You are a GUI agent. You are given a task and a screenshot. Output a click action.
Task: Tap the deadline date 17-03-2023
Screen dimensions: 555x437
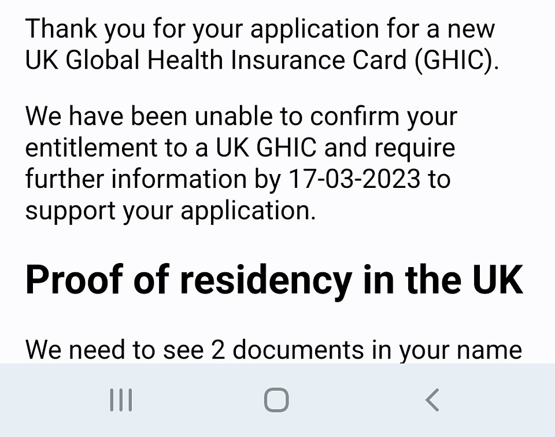click(354, 179)
